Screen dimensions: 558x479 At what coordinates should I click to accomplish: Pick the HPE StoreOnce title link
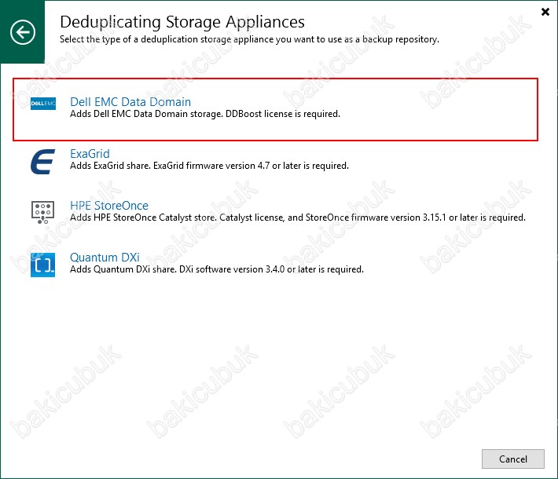(109, 206)
